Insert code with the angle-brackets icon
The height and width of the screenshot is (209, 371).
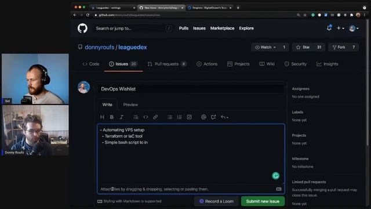(x=146, y=117)
